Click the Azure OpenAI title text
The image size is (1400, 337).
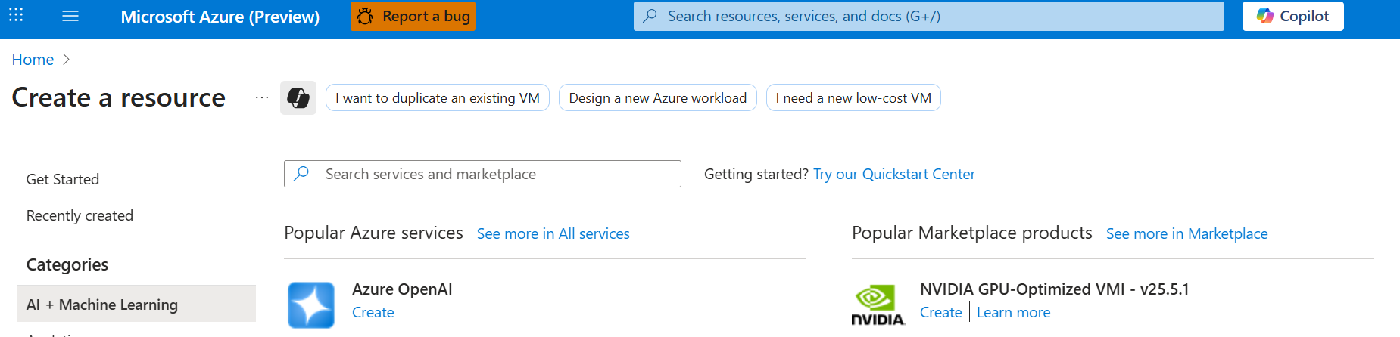(402, 289)
